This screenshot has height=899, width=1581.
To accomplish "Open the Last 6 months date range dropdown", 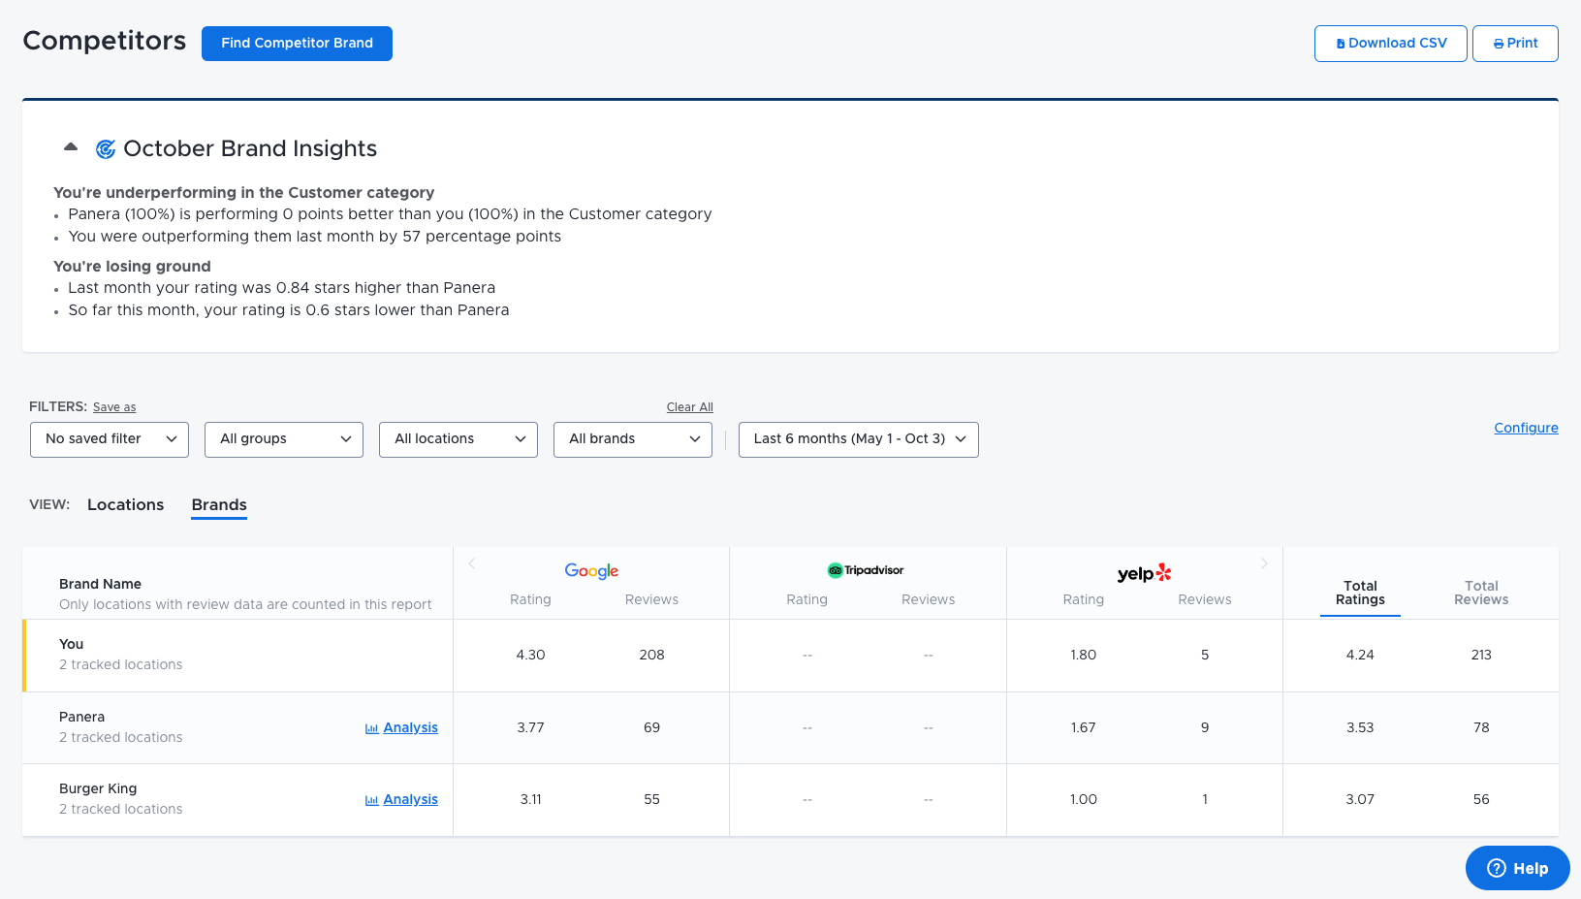I will (x=859, y=439).
